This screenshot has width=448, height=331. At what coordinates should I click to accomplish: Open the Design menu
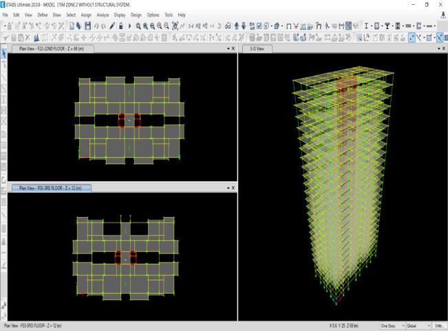point(136,15)
